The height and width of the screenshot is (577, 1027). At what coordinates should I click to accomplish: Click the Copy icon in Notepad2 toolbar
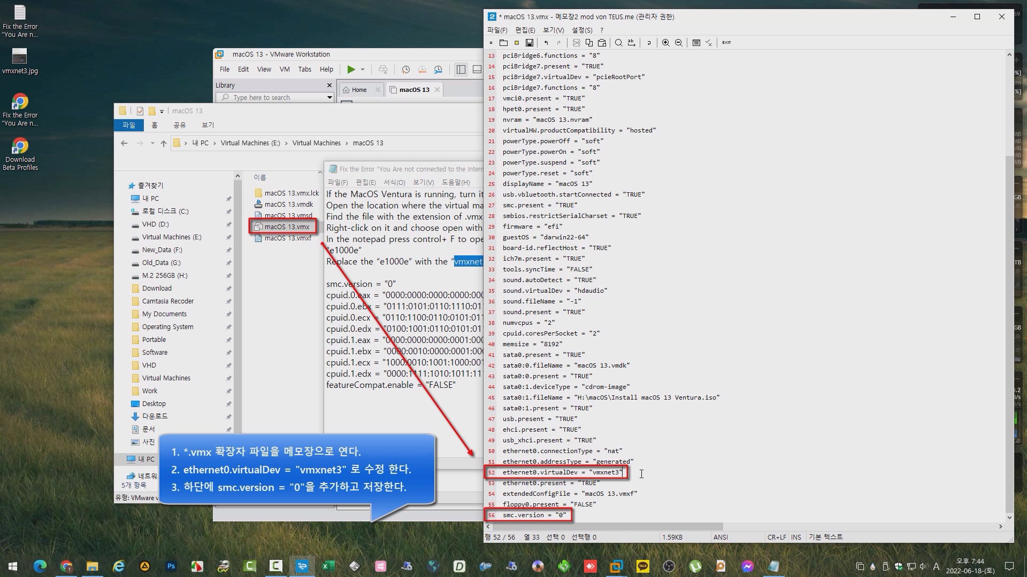[x=589, y=43]
